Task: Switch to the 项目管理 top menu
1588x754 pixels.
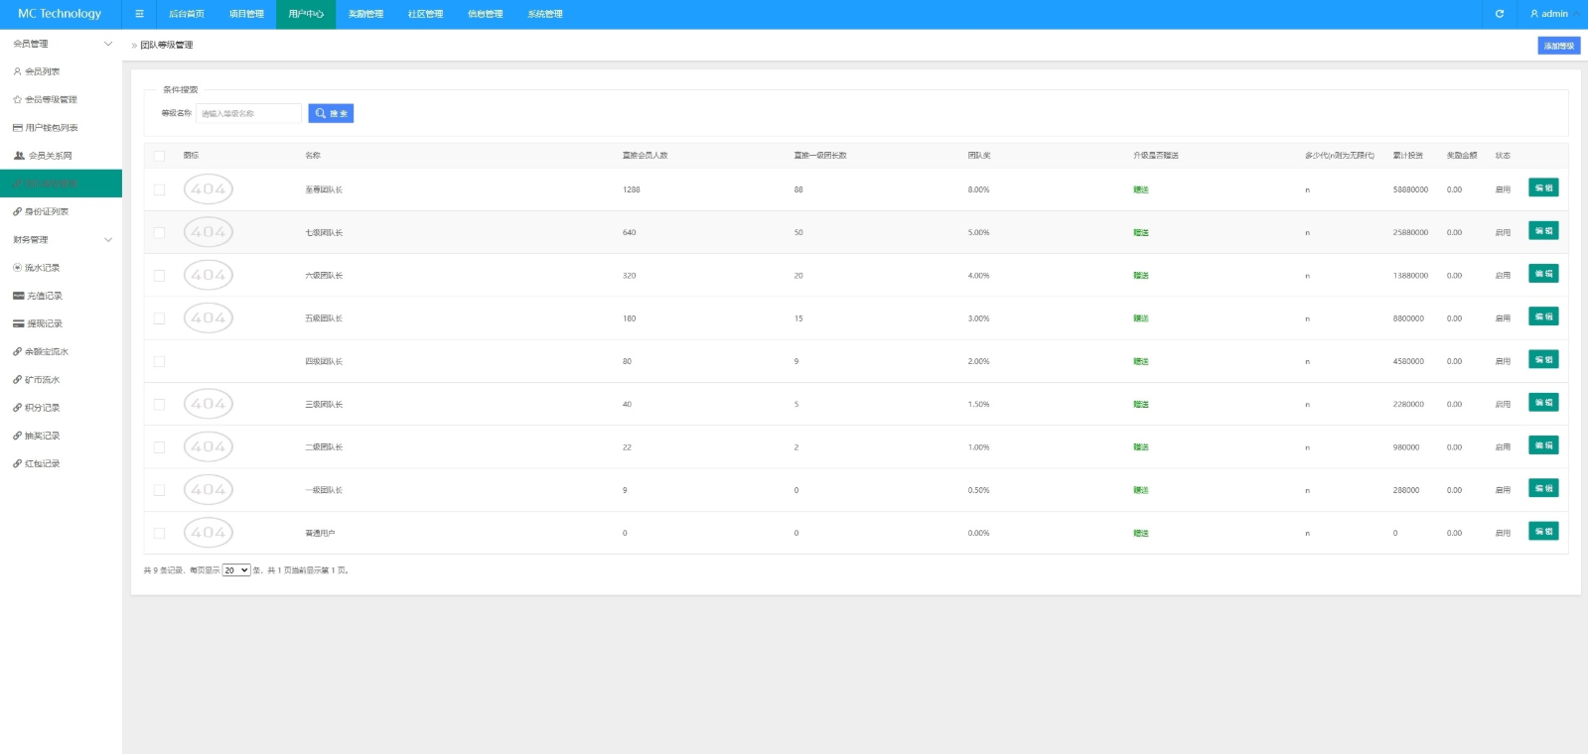Action: (x=246, y=14)
